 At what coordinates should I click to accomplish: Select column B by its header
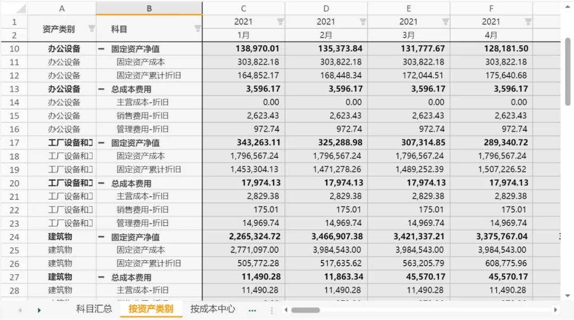coord(149,7)
